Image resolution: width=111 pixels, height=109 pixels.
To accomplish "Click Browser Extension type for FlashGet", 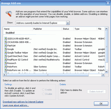I will pyautogui.click(x=83, y=46).
